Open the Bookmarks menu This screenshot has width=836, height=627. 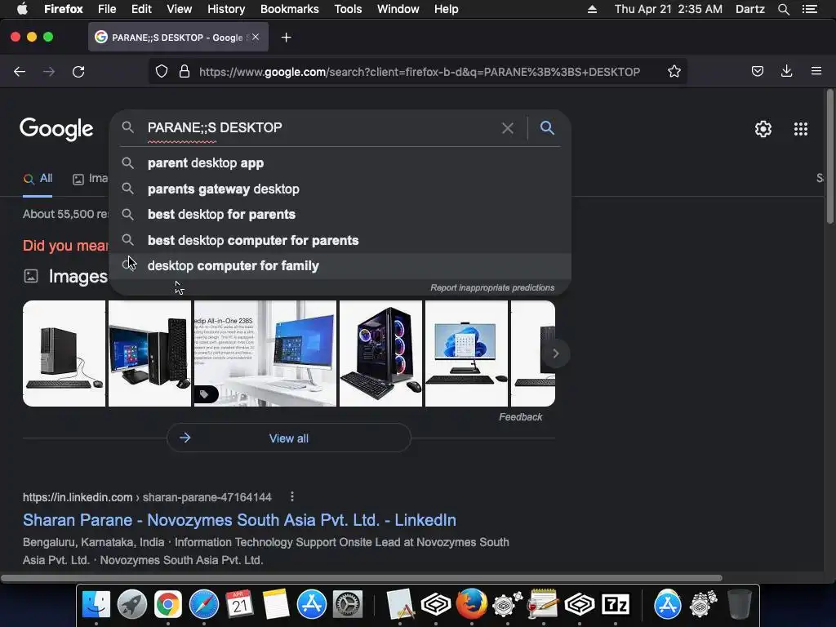click(290, 9)
